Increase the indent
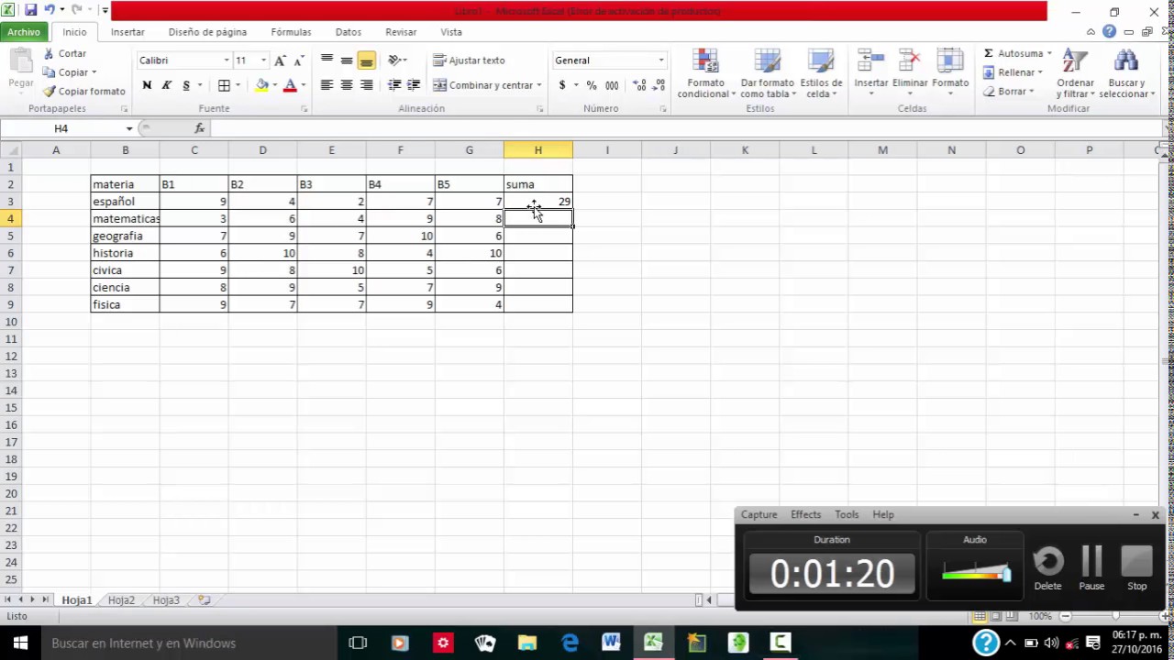Image resolution: width=1174 pixels, height=660 pixels. 414,85
